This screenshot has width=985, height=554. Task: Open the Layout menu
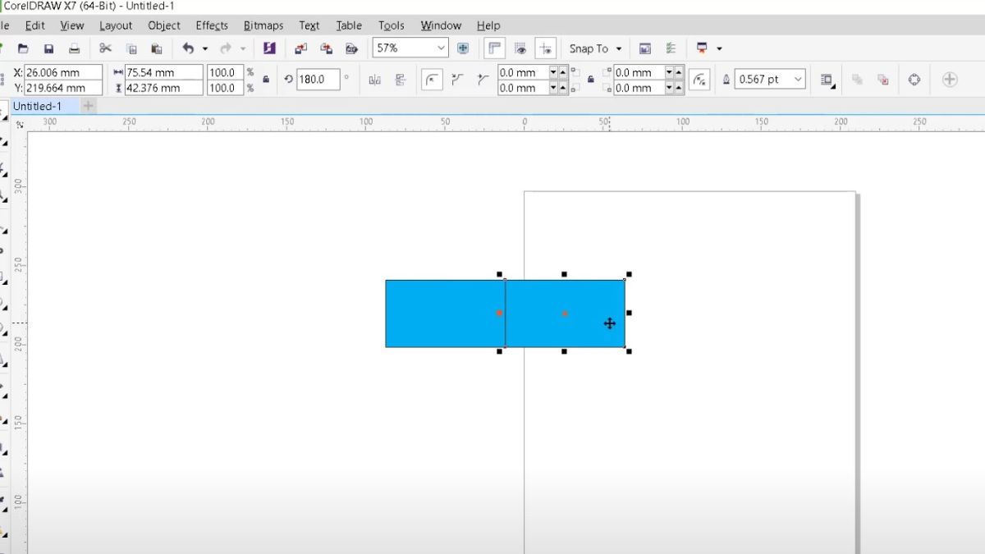pyautogui.click(x=116, y=25)
